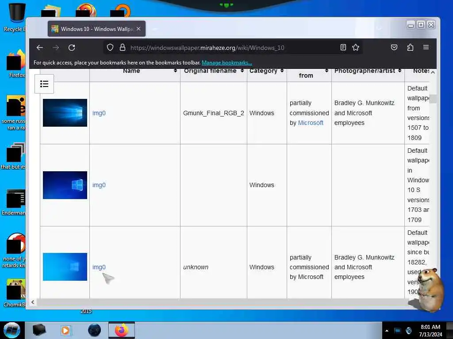Screen dimensions: 453x339
Task: Open light blue wallpaper thumbnail in unknown row
Action: (65, 267)
